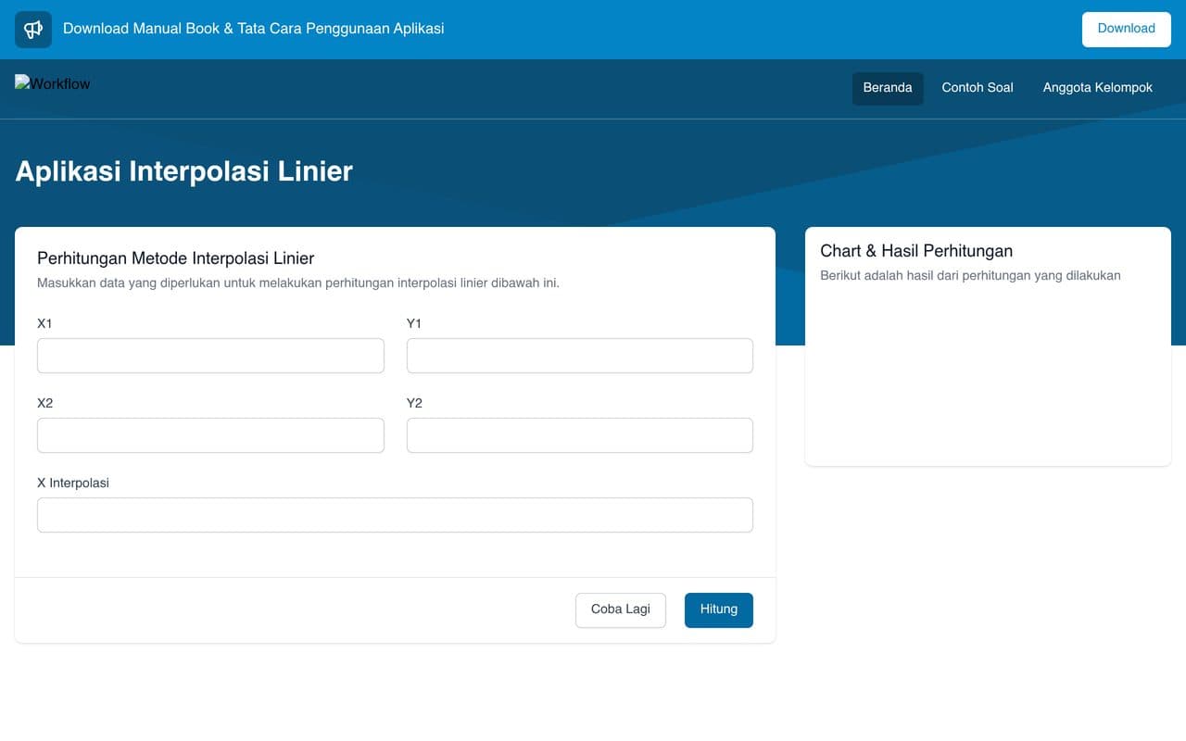Open the Contoh Soal nav tab
The width and height of the screenshot is (1186, 741).
click(x=978, y=88)
